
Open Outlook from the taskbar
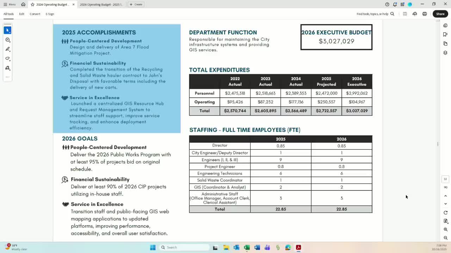coord(236,247)
